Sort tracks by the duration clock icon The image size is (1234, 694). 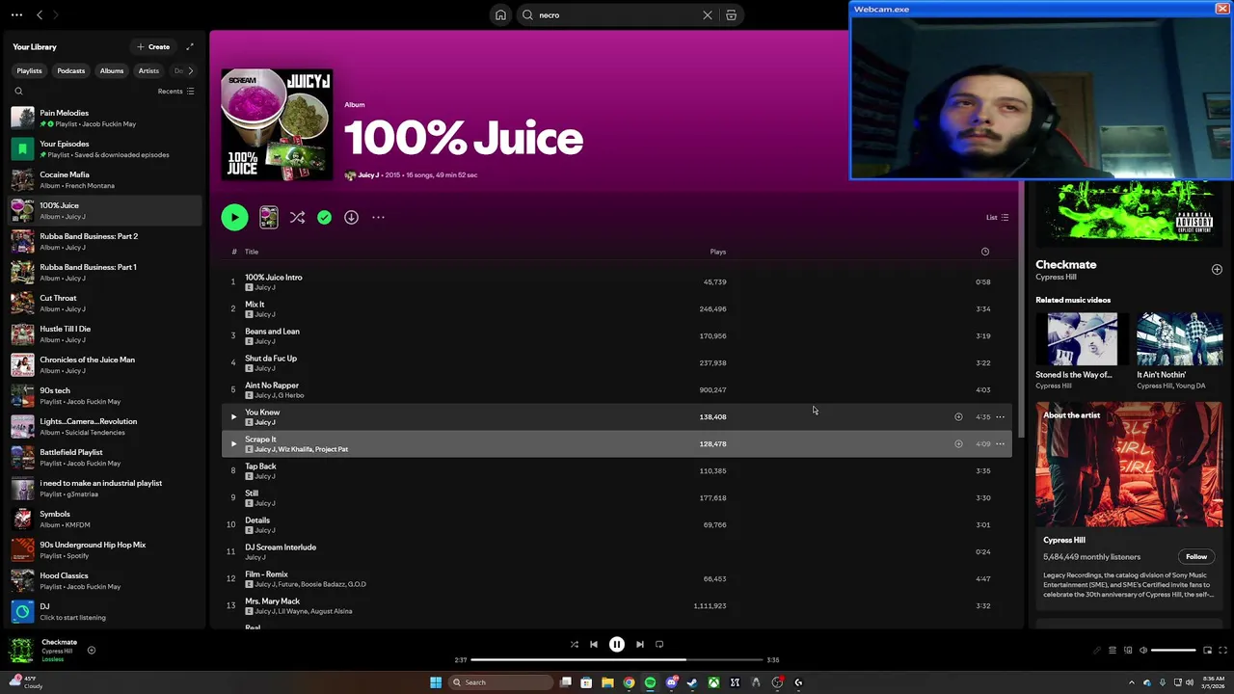[x=984, y=252]
